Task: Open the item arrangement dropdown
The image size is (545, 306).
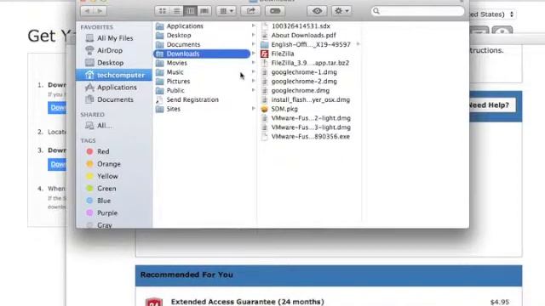Action: [x=227, y=11]
